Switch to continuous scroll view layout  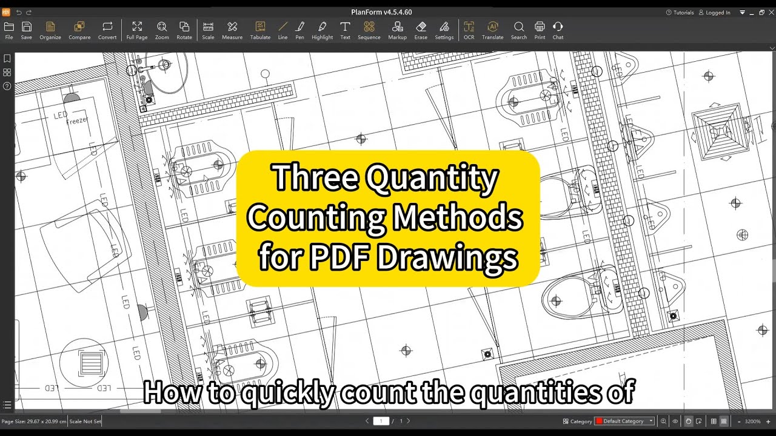click(x=724, y=421)
